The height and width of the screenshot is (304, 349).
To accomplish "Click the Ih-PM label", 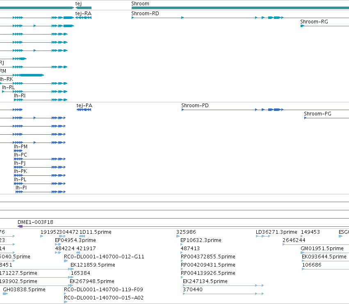I will [x=21, y=147].
